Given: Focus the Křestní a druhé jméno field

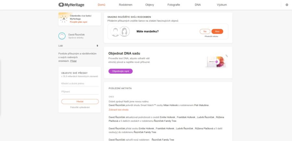Looking at the screenshot, I should coord(80,83).
